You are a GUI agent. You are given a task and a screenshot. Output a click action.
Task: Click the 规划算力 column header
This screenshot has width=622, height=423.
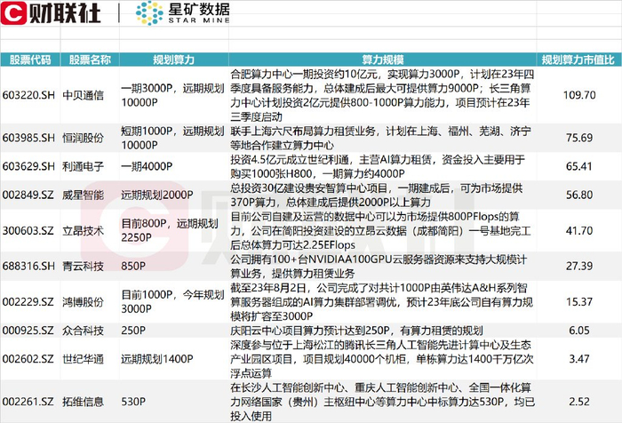[174, 60]
